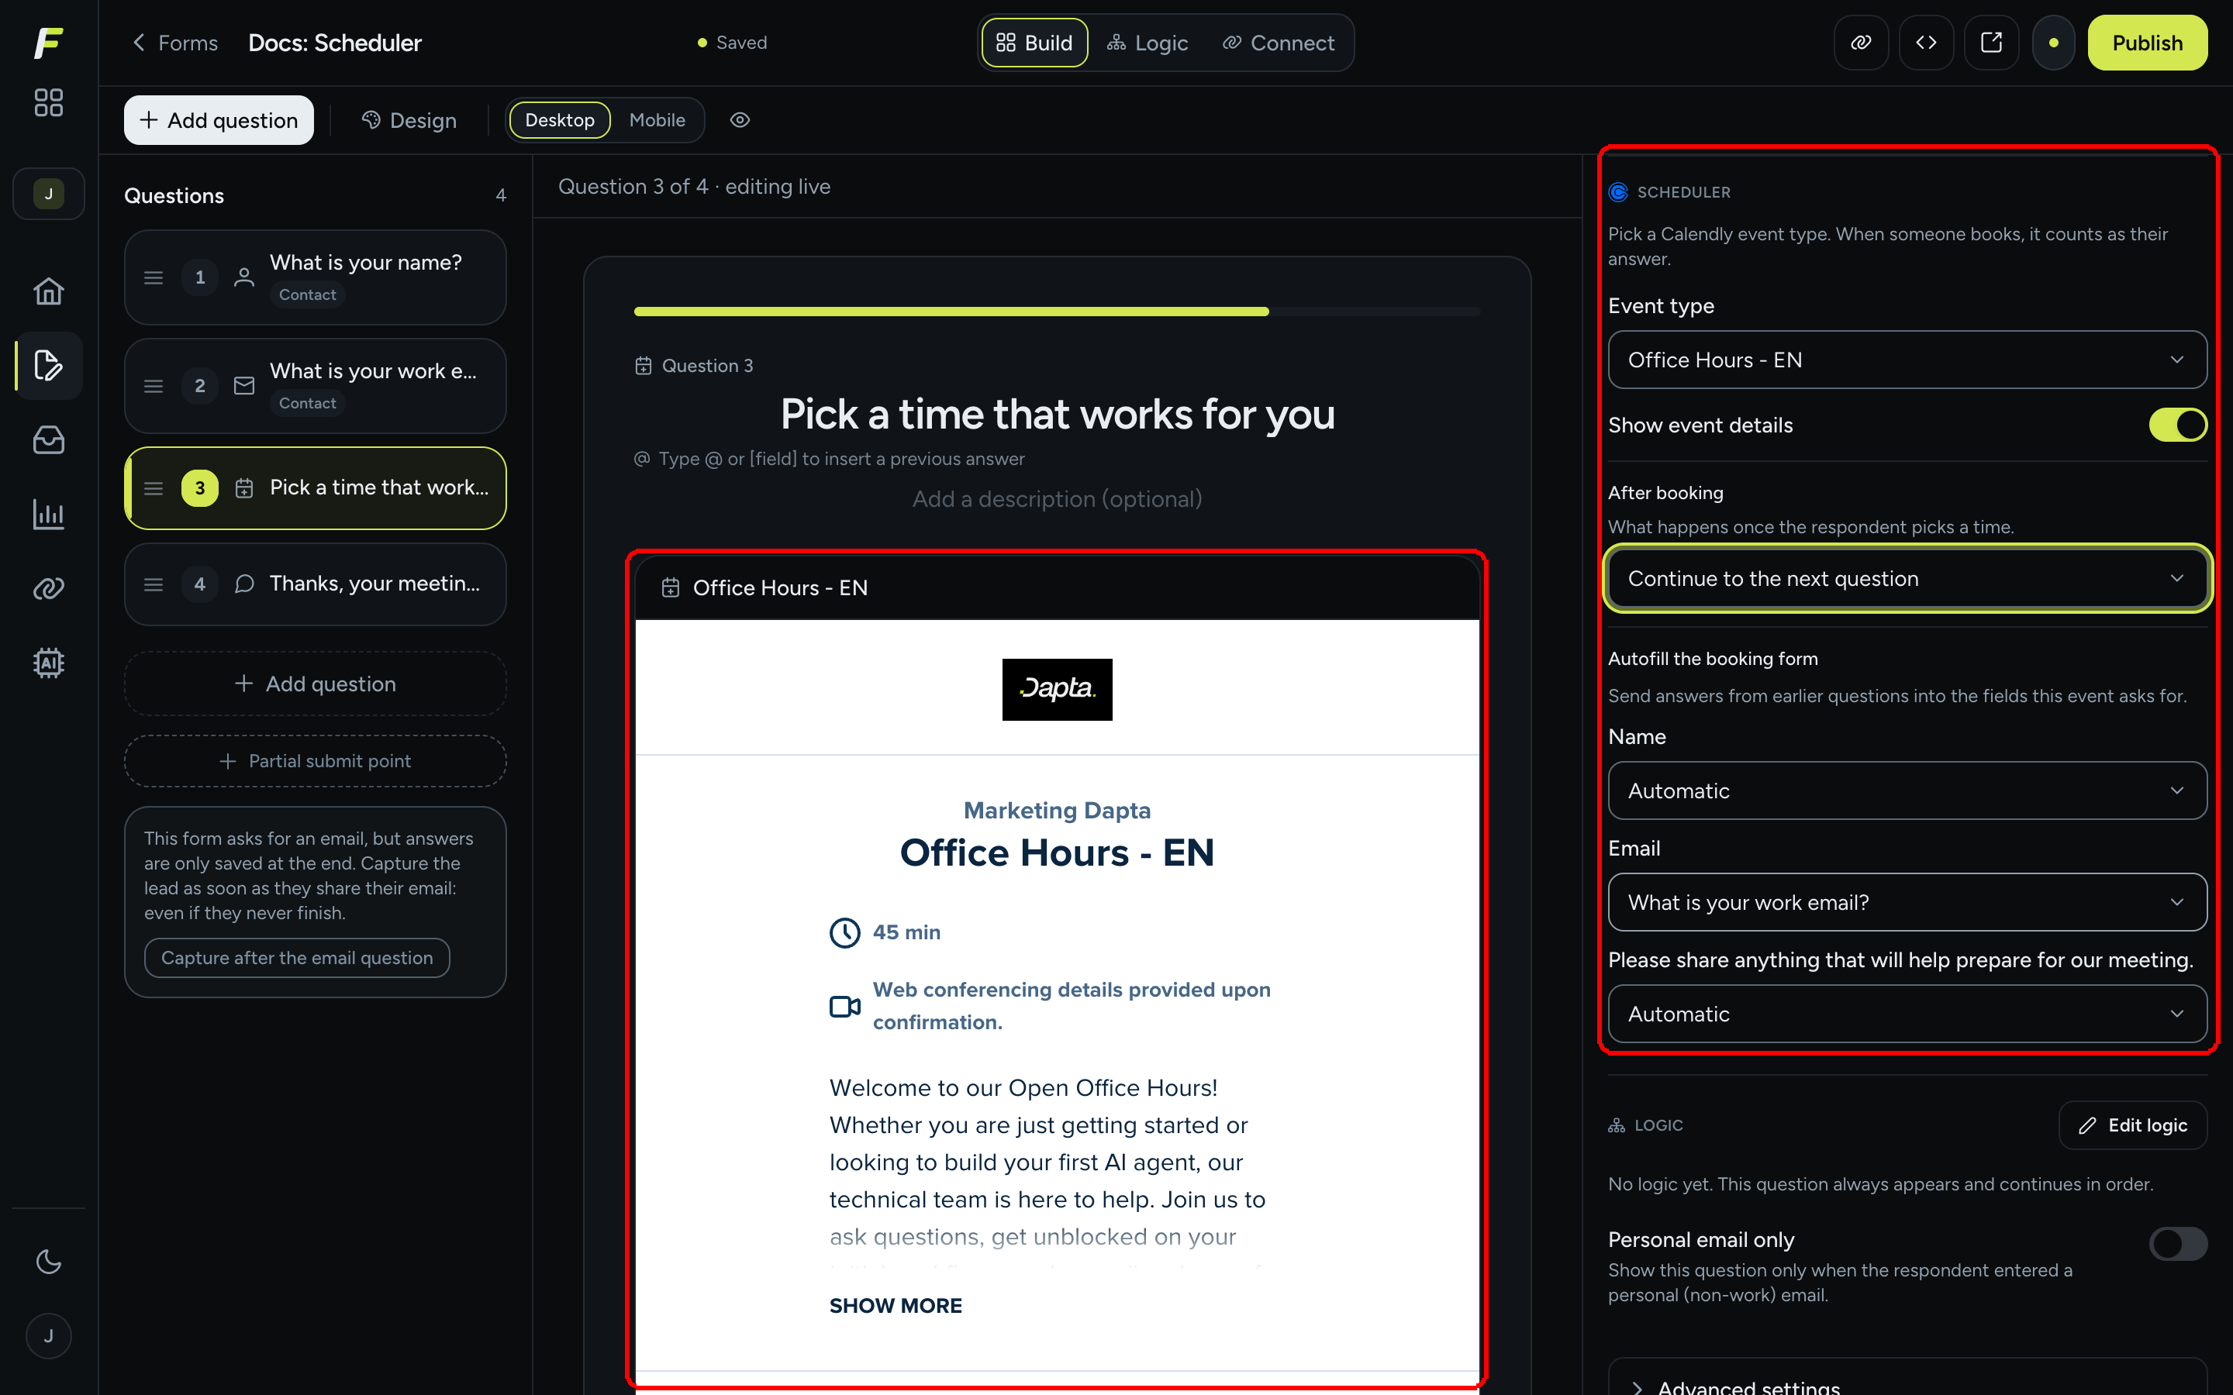Viewport: 2233px width, 1395px height.
Task: Disable the Show event details switch
Action: pyautogui.click(x=2178, y=425)
